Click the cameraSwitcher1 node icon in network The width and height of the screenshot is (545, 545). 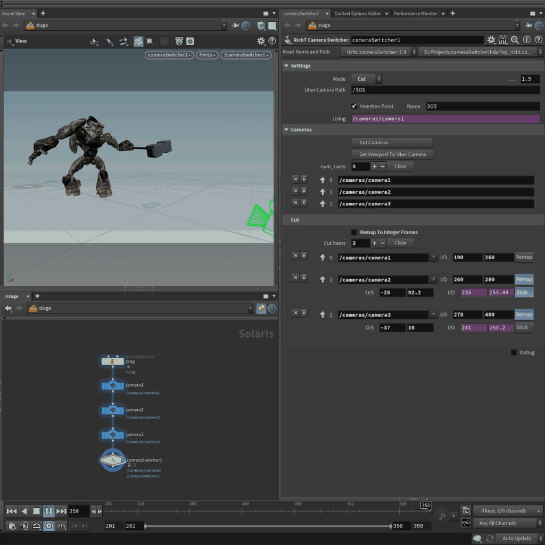point(113,460)
